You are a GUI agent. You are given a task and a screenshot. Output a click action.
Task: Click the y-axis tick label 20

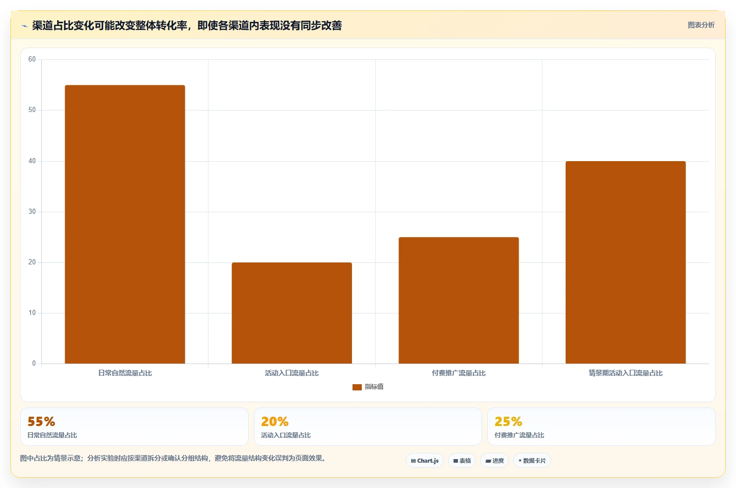click(32, 262)
